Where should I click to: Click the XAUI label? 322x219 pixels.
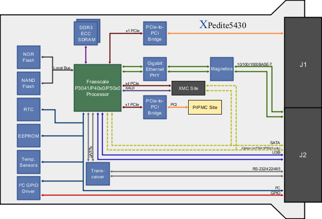[x=130, y=88]
